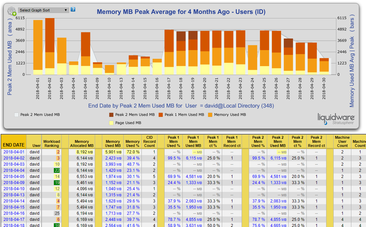The image size is (366, 227).
Task: Click the axis caption End Date by Peak 2 Mem Used MB
Action: (181, 106)
